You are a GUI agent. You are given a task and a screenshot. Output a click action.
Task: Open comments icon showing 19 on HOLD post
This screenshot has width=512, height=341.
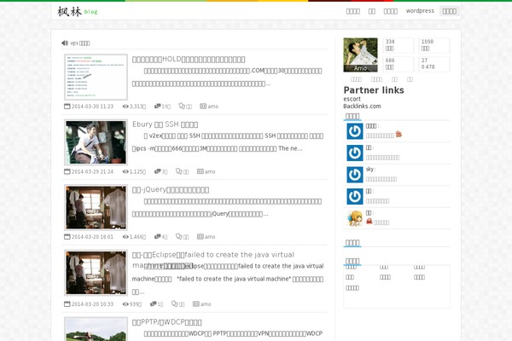click(x=157, y=106)
